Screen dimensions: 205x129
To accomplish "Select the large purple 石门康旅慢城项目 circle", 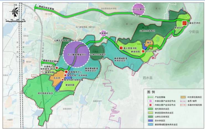I will click(76, 54).
